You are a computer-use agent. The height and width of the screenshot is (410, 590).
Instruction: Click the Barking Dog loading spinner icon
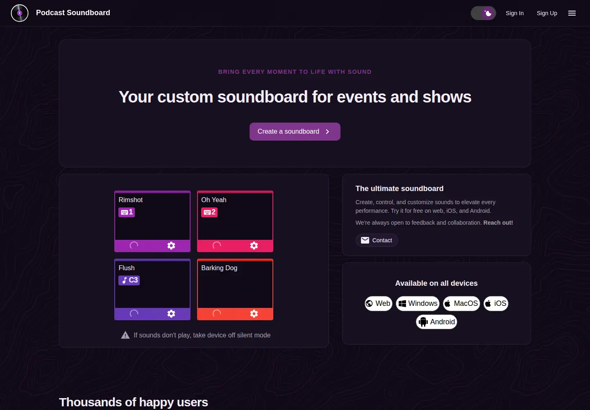coord(217,314)
